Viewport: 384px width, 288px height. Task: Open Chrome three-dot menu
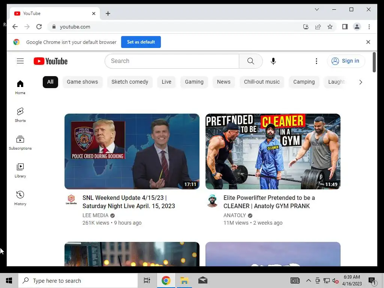coord(369,27)
